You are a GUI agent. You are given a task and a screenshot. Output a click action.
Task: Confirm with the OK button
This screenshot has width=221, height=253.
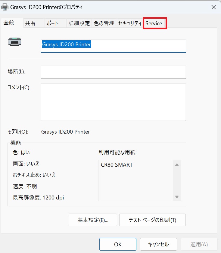click(118, 244)
